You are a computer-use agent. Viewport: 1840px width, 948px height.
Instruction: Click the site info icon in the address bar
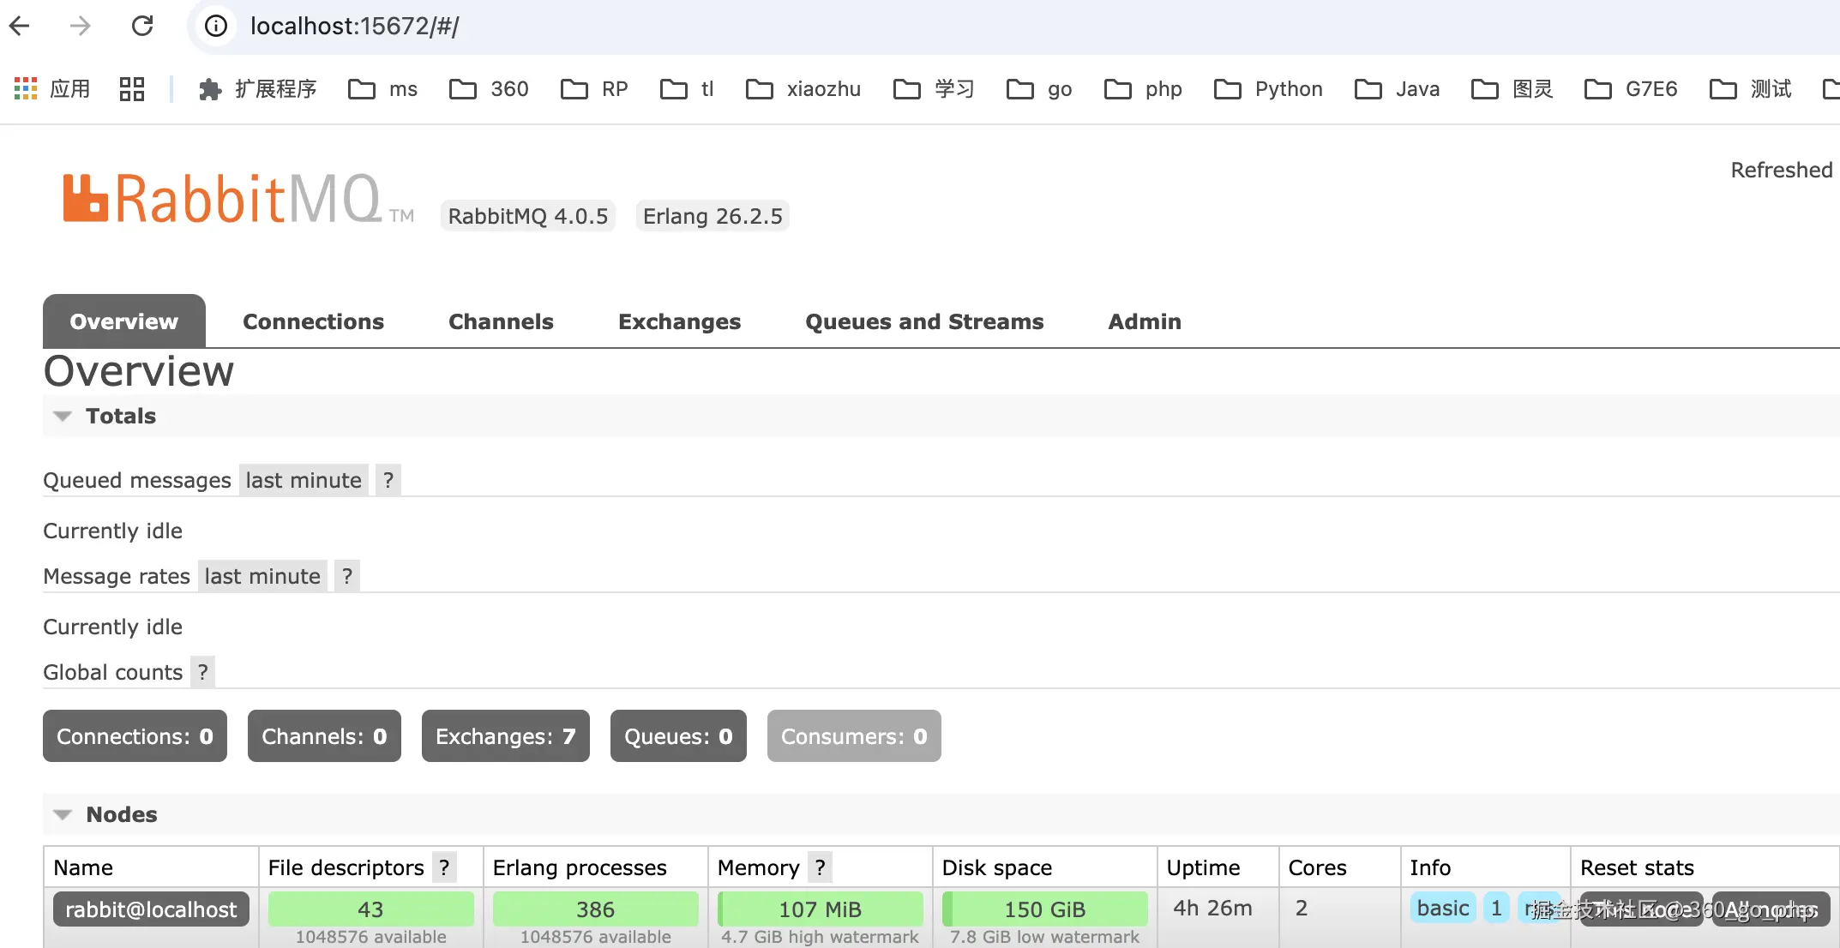click(x=216, y=26)
